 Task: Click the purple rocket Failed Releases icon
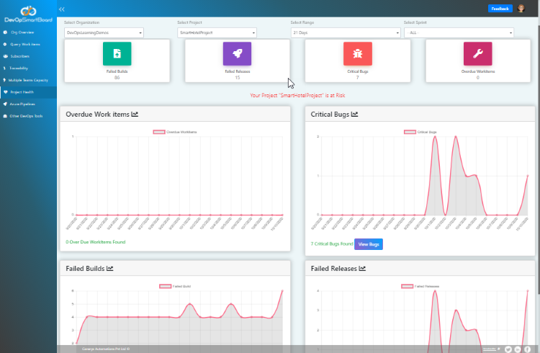pos(237,54)
